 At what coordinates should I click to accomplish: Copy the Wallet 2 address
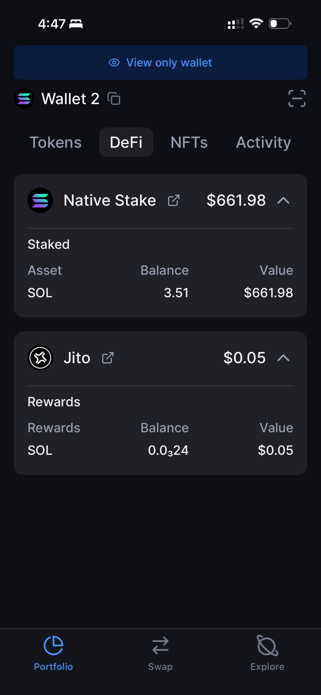point(114,99)
